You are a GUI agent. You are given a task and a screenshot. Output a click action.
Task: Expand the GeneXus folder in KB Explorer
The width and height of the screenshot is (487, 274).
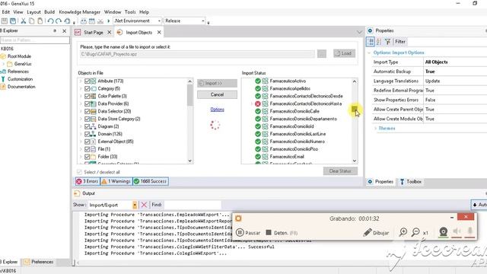pos(3,64)
